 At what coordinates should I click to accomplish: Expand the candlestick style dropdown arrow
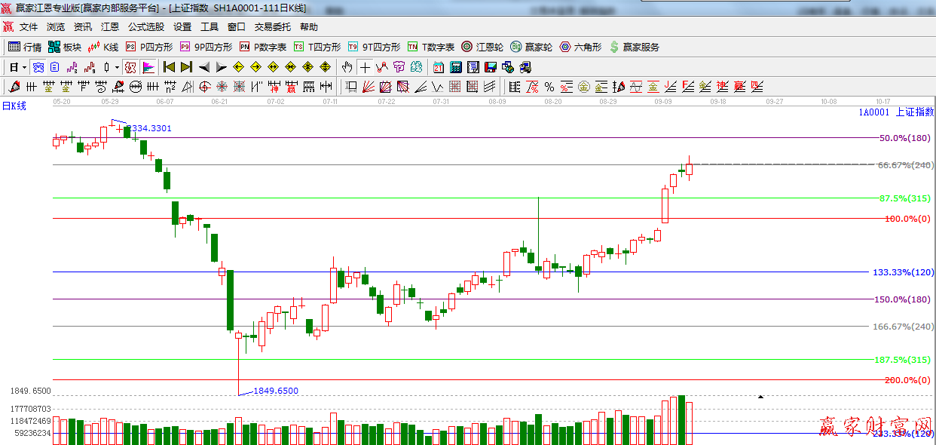(x=117, y=67)
